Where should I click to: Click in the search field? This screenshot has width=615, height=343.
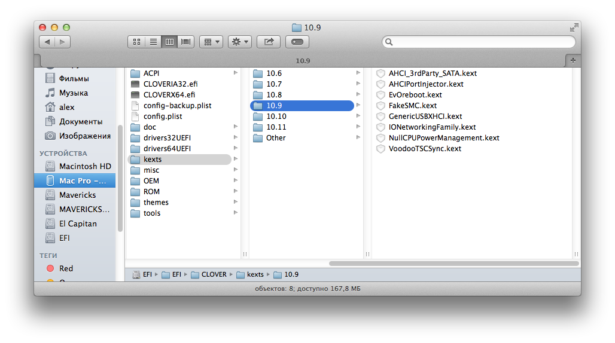pos(479,42)
